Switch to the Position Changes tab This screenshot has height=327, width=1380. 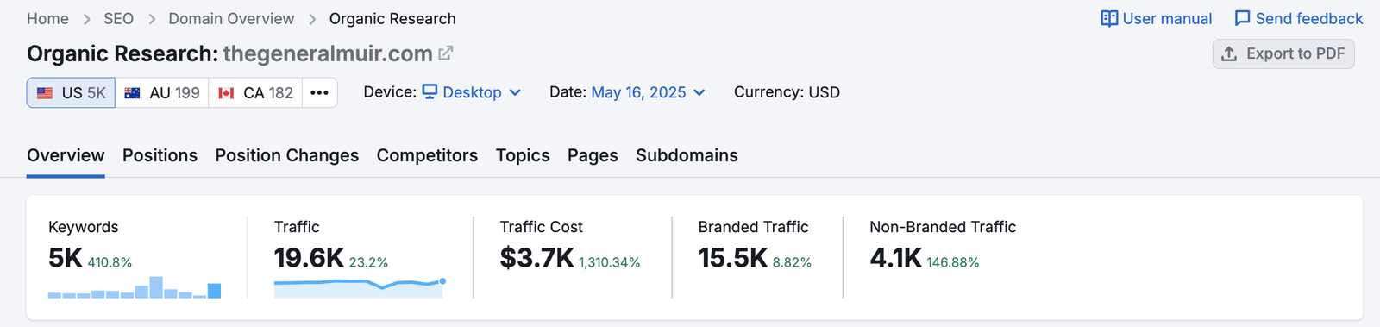click(x=286, y=155)
